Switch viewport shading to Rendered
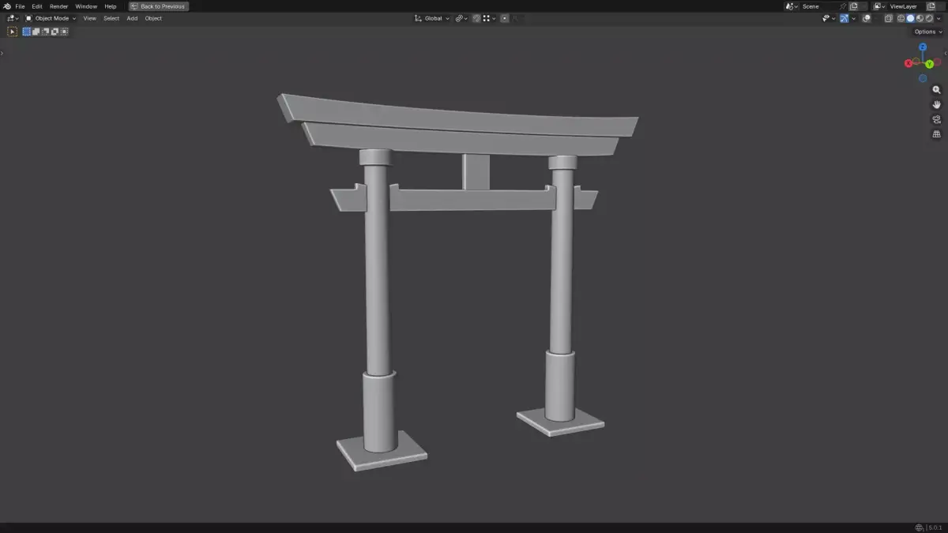The height and width of the screenshot is (533, 948). click(929, 18)
